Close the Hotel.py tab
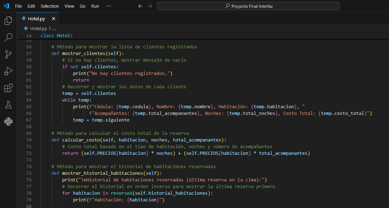The image size is (389, 208). coord(54,19)
